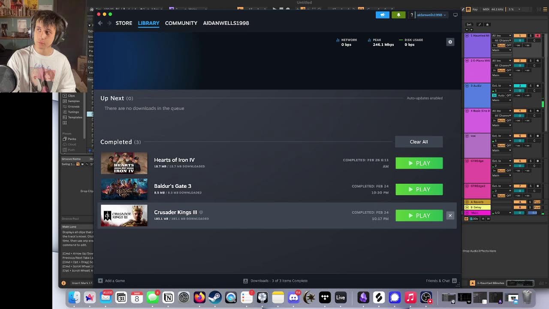Open Ext. In dropdown on GTREdge track

click(x=501, y=161)
